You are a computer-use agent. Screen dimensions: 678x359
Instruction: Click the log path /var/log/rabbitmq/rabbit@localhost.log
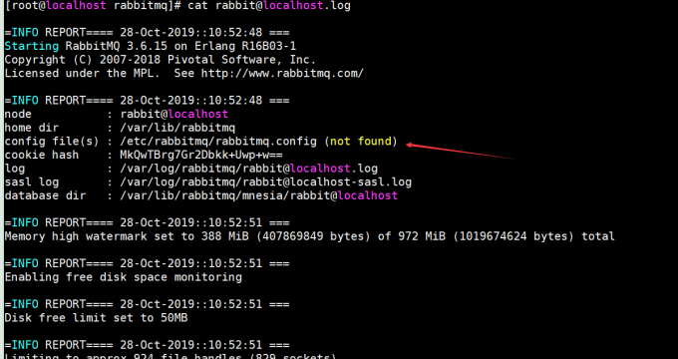coord(248,169)
